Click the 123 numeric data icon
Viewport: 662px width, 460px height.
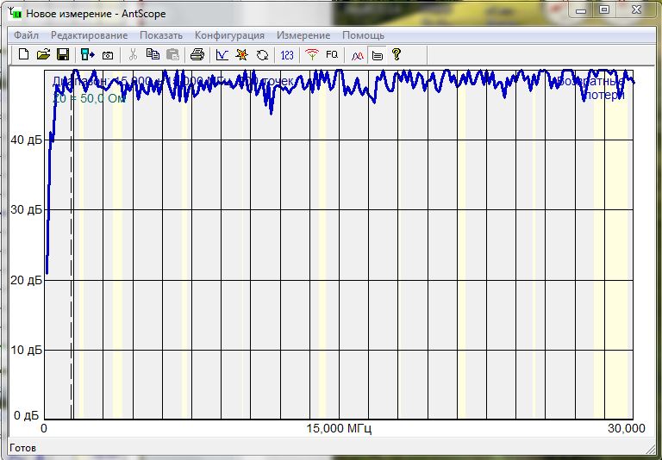[x=287, y=54]
